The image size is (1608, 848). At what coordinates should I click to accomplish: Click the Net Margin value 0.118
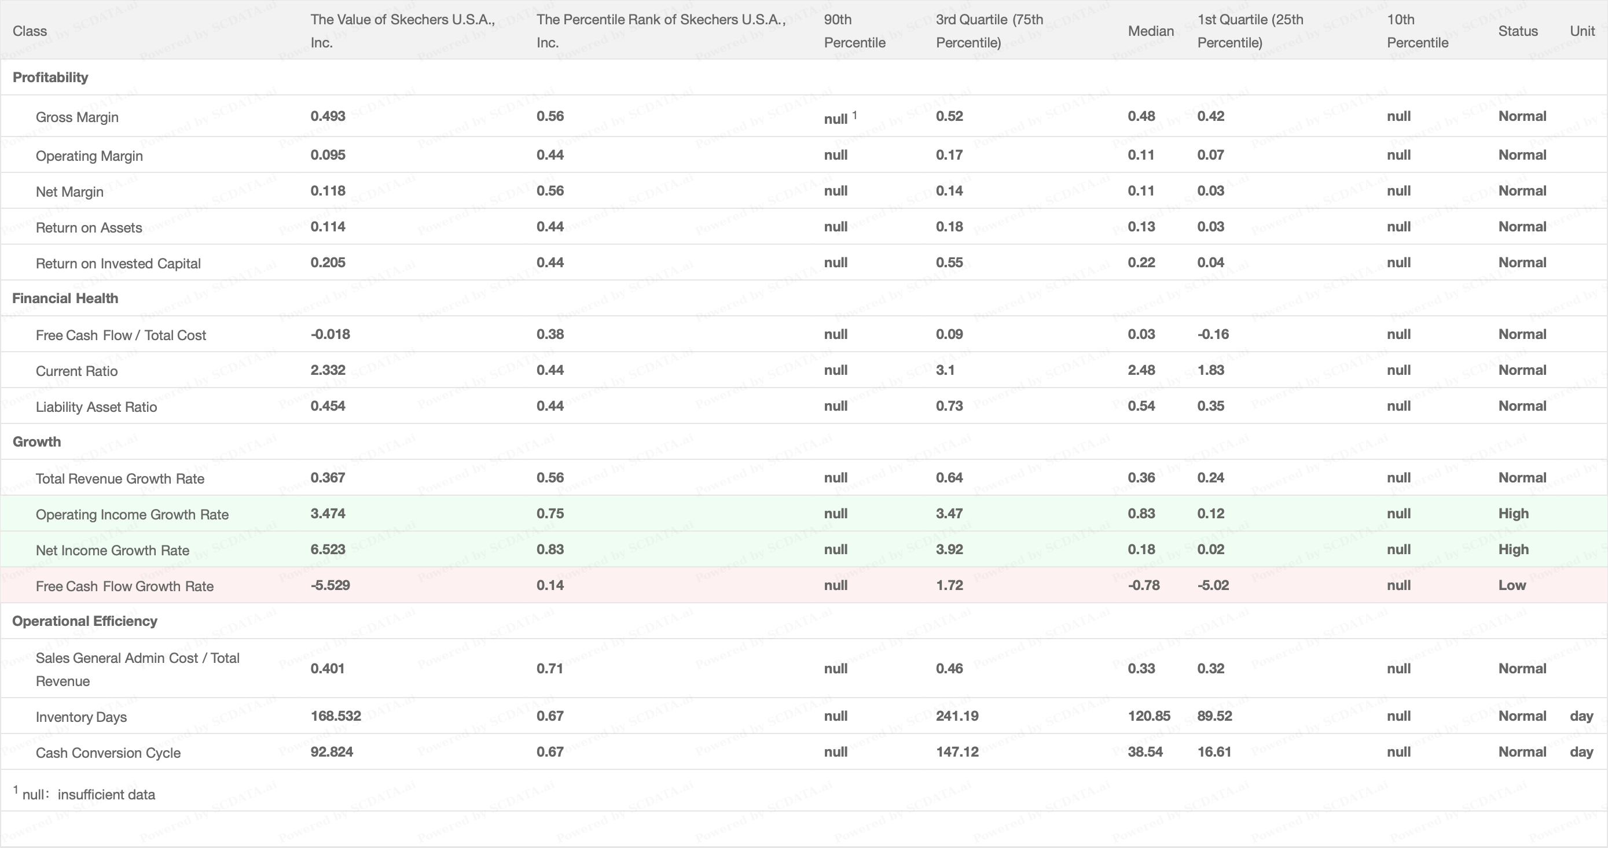[328, 190]
